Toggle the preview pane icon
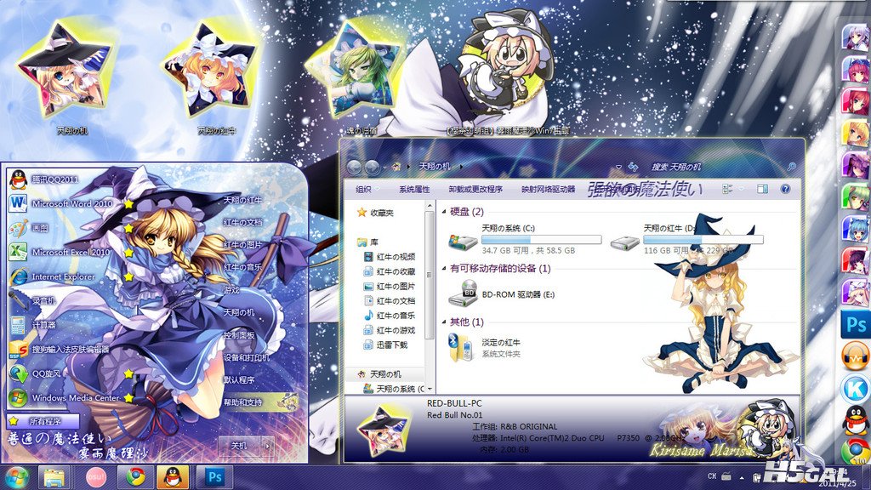This screenshot has height=490, width=871. 762,189
